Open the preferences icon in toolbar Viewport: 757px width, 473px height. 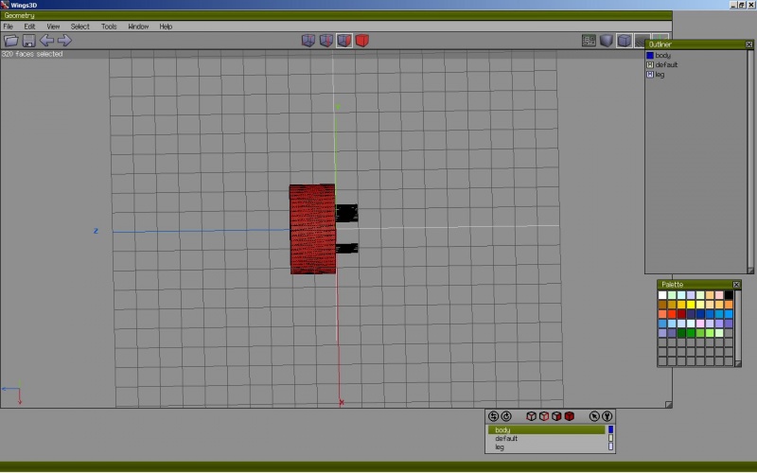590,41
